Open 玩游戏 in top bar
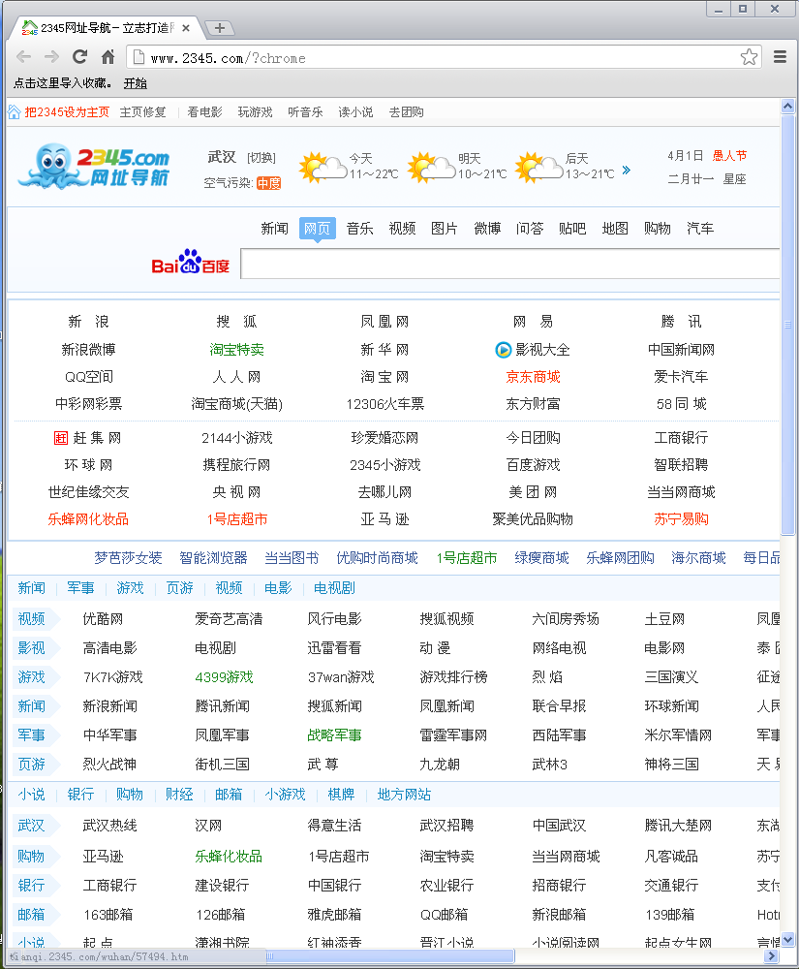The image size is (799, 969). coord(255,111)
